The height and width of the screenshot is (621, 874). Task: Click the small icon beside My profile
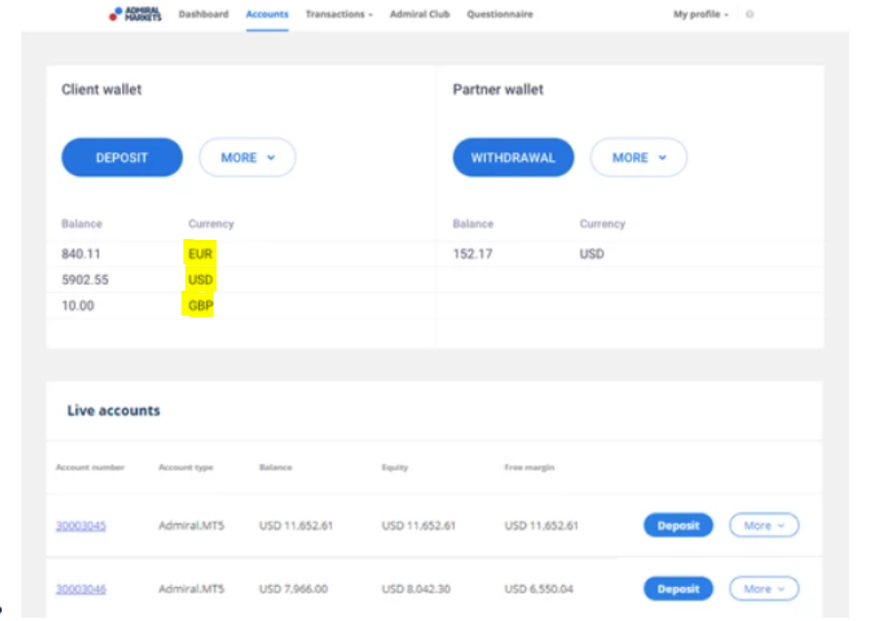click(x=750, y=15)
